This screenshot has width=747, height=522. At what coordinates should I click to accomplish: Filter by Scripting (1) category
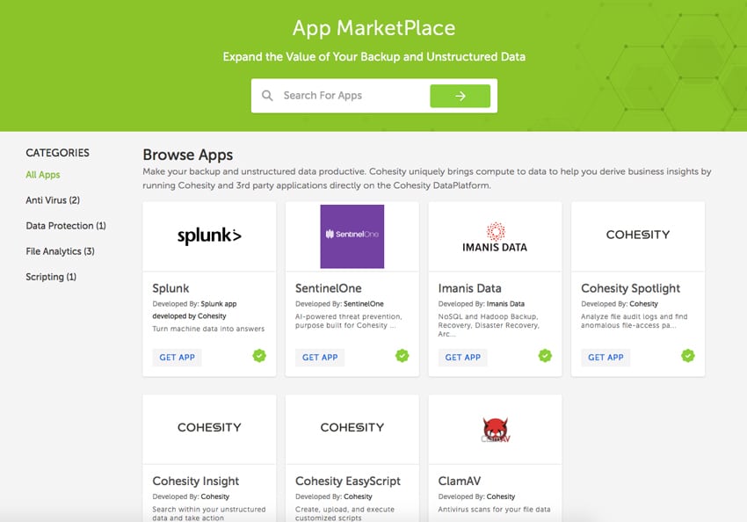click(x=51, y=277)
